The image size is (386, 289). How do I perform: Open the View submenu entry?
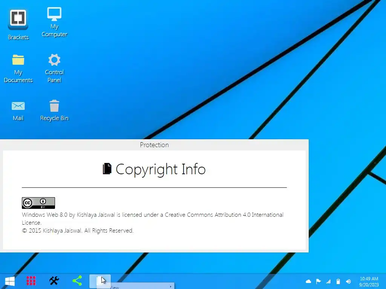coord(136,287)
